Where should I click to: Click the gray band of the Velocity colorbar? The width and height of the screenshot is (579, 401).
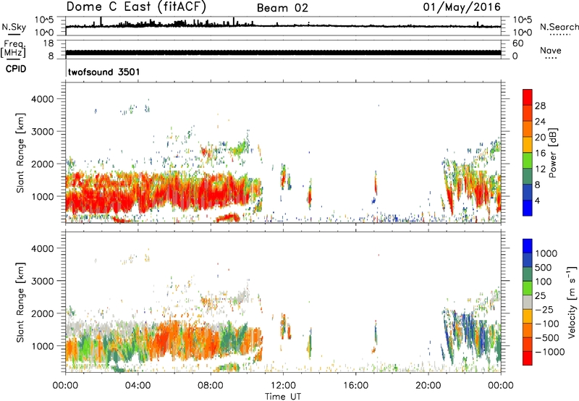[528, 302]
